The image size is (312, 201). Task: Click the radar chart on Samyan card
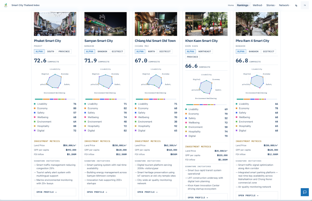(x=105, y=81)
